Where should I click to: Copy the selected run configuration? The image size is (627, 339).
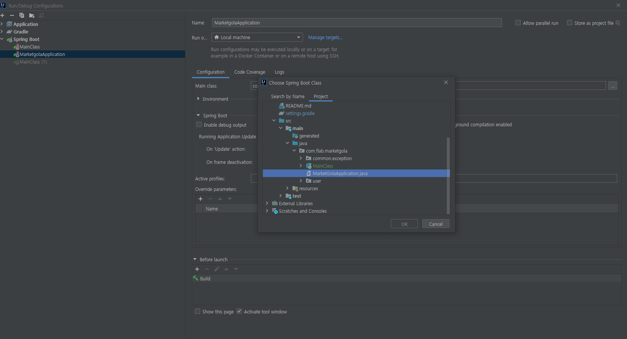(22, 15)
